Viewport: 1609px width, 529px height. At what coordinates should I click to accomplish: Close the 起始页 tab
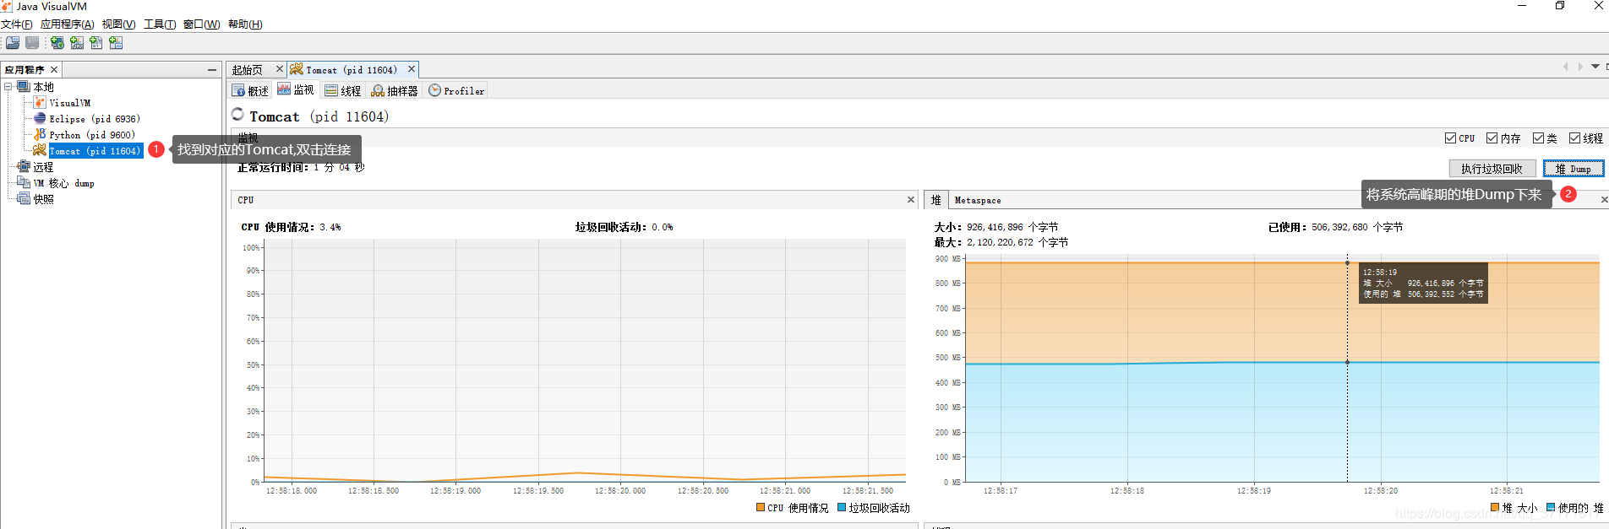point(280,69)
